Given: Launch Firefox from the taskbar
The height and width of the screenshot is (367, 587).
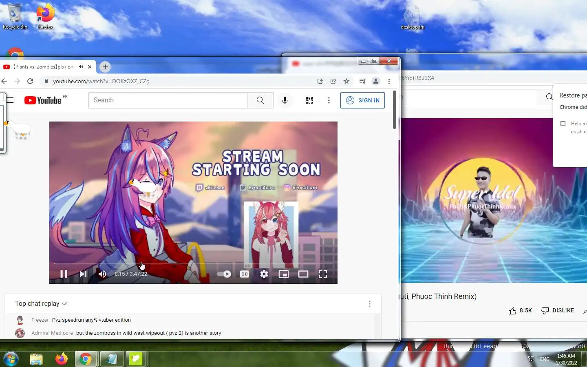Looking at the screenshot, I should click(61, 359).
